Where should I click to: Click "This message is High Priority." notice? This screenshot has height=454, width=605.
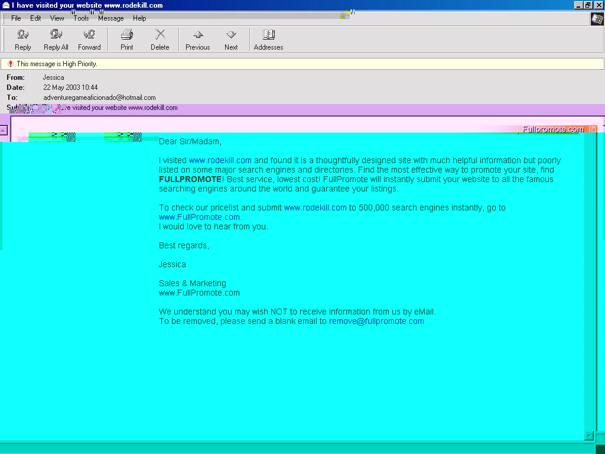tap(57, 64)
